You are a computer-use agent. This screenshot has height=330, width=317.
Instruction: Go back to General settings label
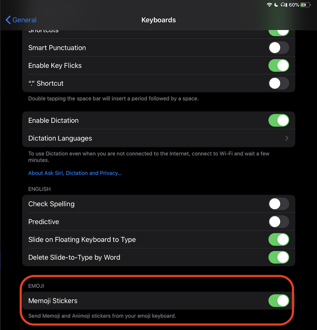(24, 20)
